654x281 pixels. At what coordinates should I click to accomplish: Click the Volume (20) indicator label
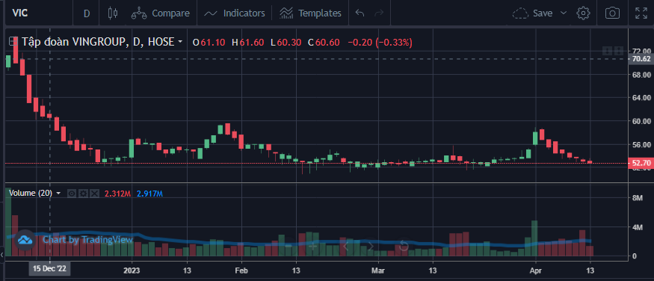pyautogui.click(x=31, y=194)
